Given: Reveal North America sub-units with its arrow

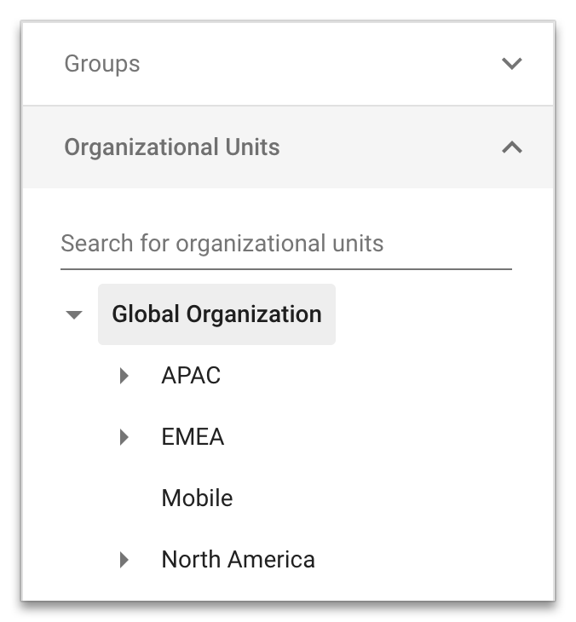Looking at the screenshot, I should click(124, 560).
